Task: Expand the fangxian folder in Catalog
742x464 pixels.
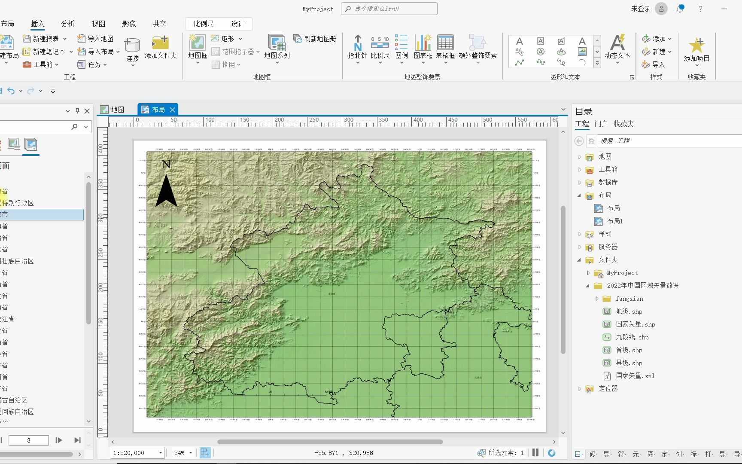Action: coord(597,298)
